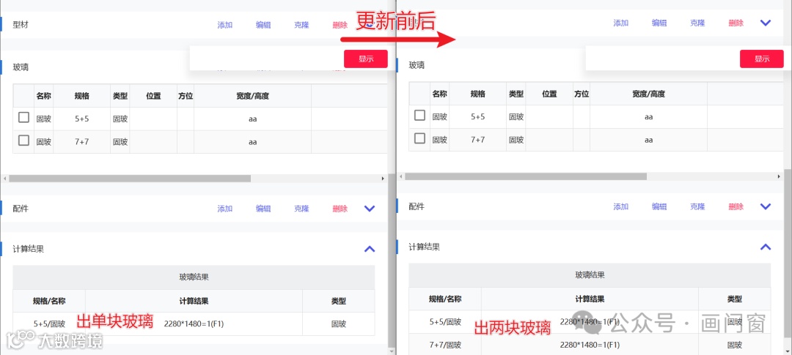The image size is (792, 355).
Task: Click 克隆 in the top row, right pane
Action: 697,23
